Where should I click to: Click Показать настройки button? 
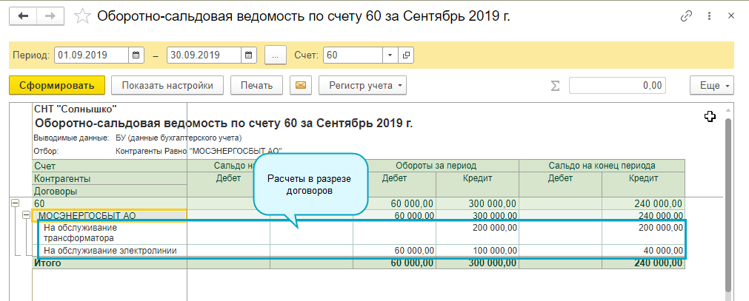pos(167,86)
